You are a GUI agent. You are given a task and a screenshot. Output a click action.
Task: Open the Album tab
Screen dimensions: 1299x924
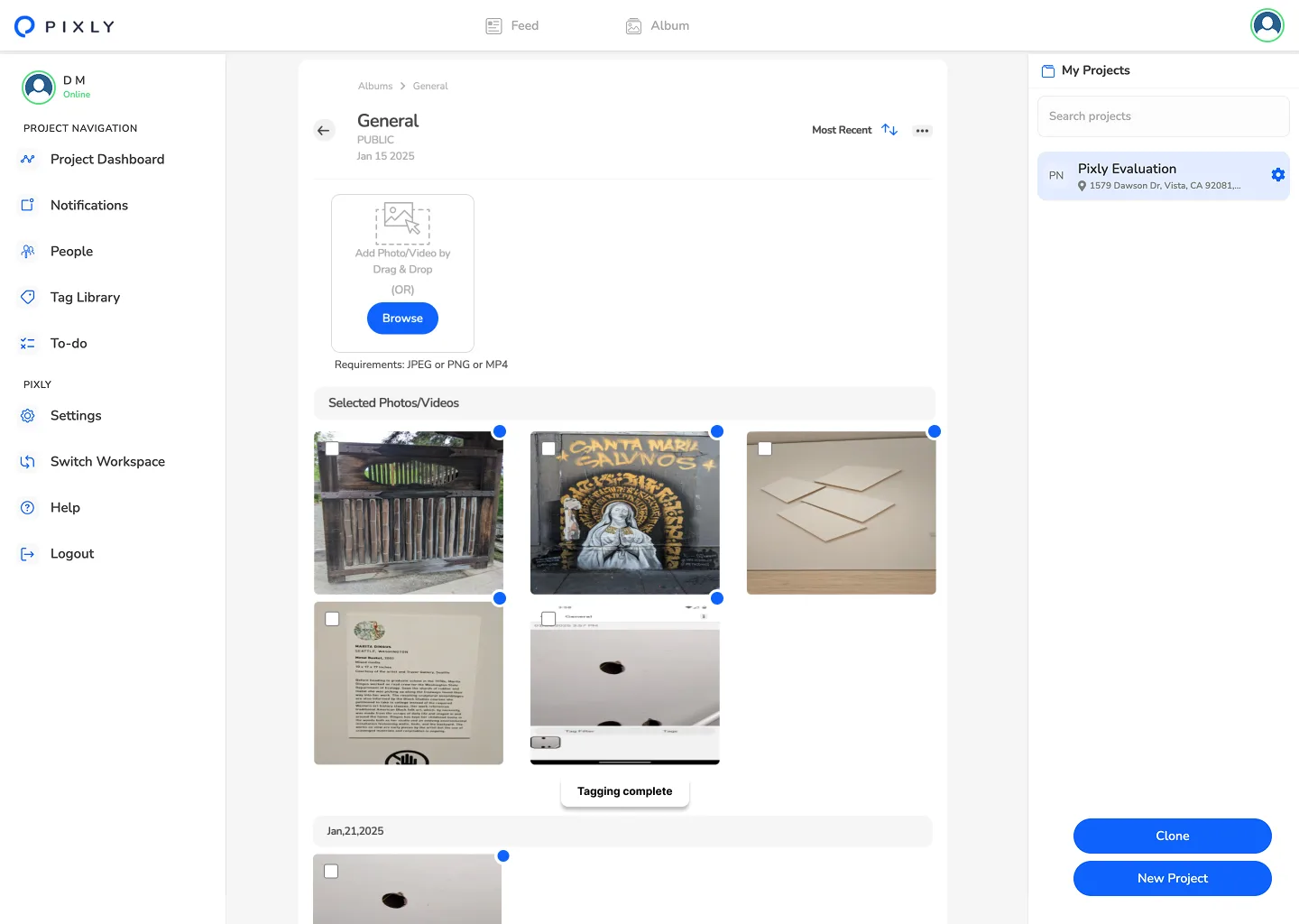point(658,26)
